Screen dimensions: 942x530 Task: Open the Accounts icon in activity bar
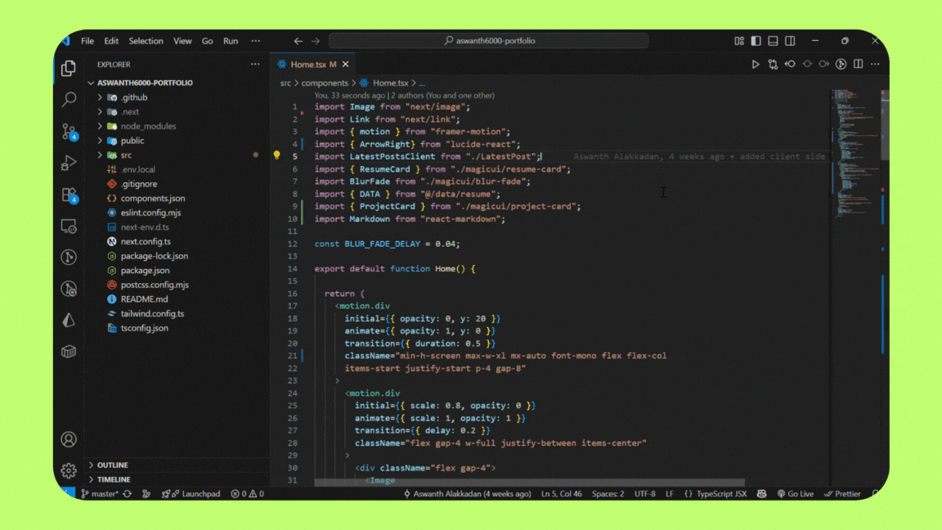[69, 440]
